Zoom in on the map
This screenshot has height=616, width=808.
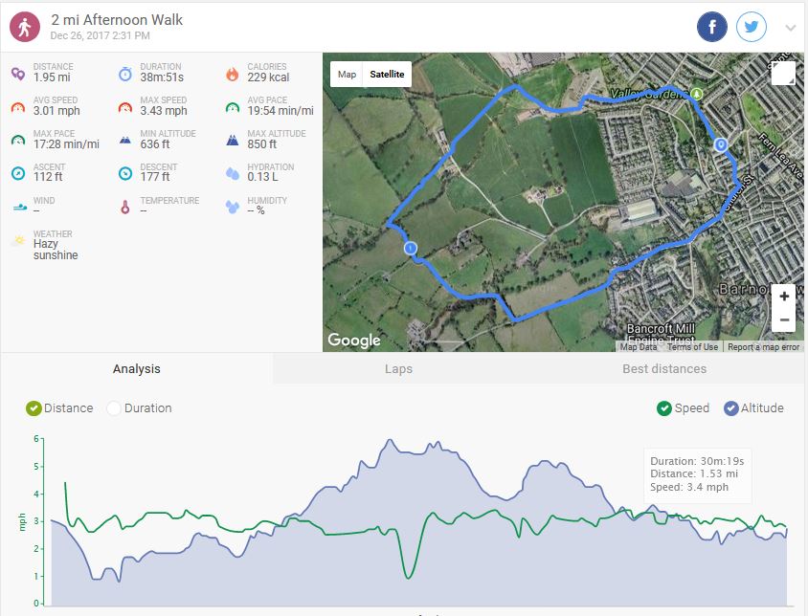(784, 297)
